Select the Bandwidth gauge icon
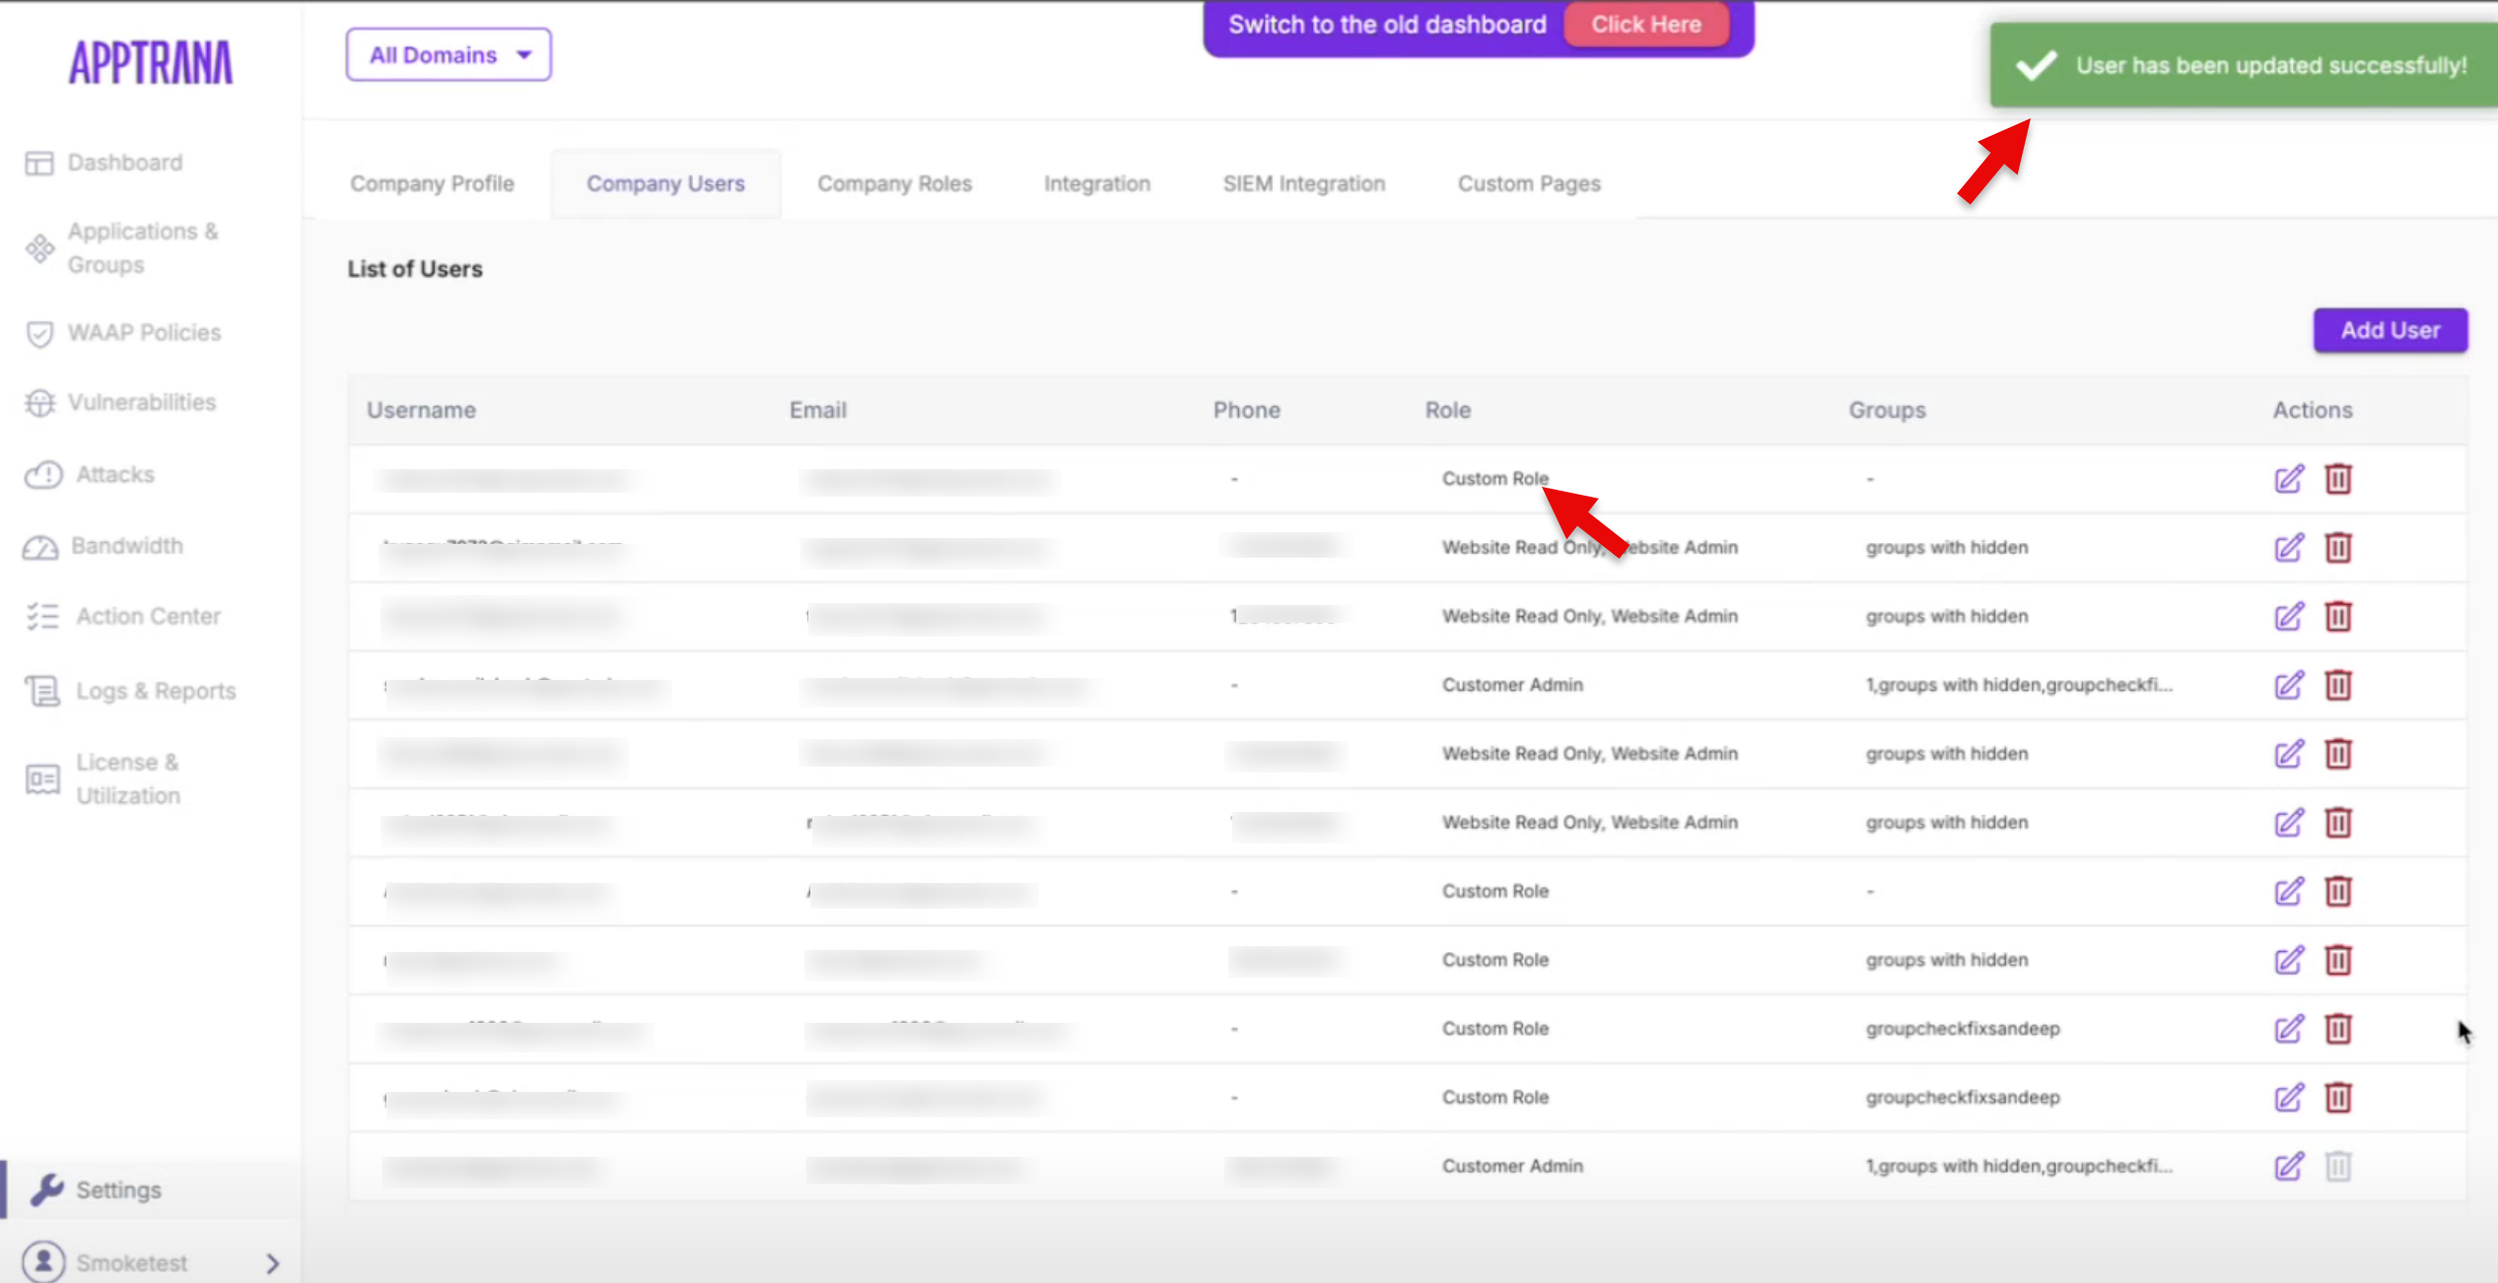2498x1283 pixels. pyautogui.click(x=41, y=547)
